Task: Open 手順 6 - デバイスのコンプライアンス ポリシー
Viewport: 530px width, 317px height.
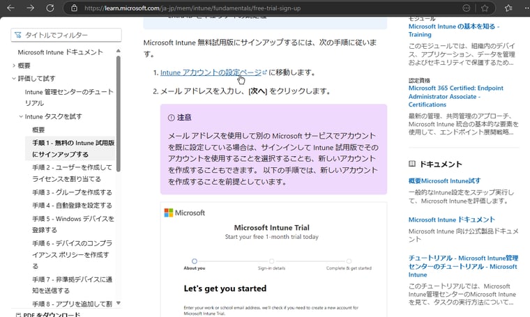Action: (72, 254)
